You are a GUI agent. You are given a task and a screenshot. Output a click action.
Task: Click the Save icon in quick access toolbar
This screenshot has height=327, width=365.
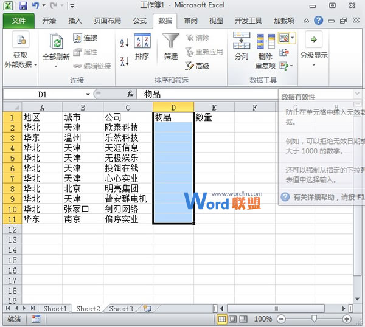[23, 5]
